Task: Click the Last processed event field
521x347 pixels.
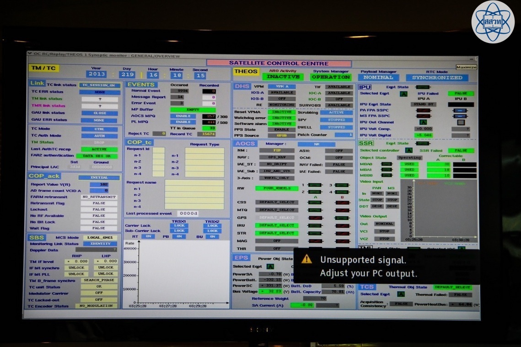Action: pyautogui.click(x=188, y=214)
